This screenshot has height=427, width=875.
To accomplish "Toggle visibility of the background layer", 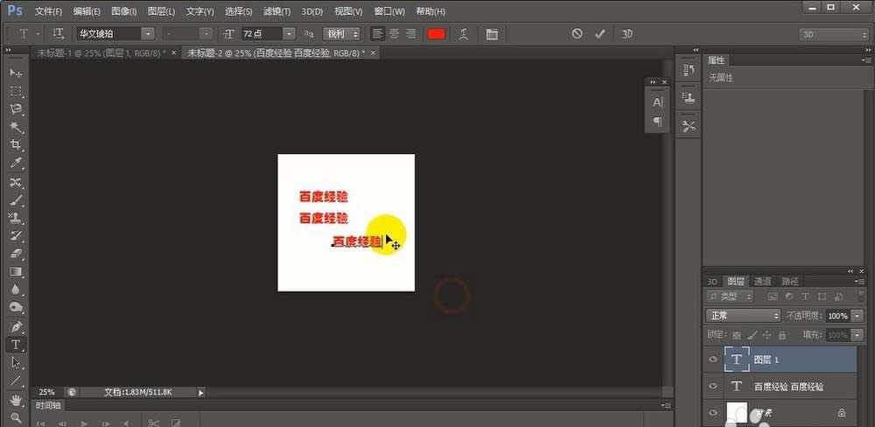I will pyautogui.click(x=713, y=411).
